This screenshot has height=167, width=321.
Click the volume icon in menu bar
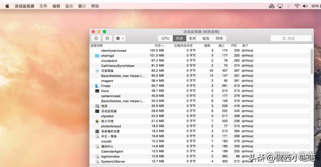(305, 6)
